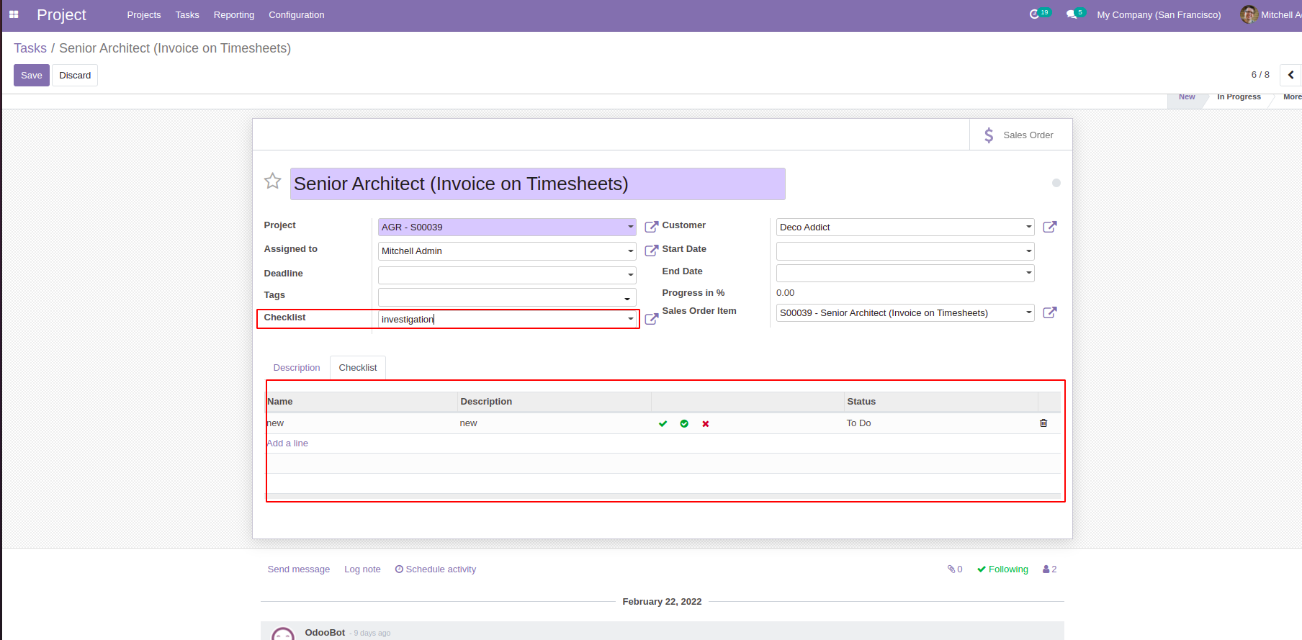Click Add a line link
The width and height of the screenshot is (1302, 640).
[287, 443]
